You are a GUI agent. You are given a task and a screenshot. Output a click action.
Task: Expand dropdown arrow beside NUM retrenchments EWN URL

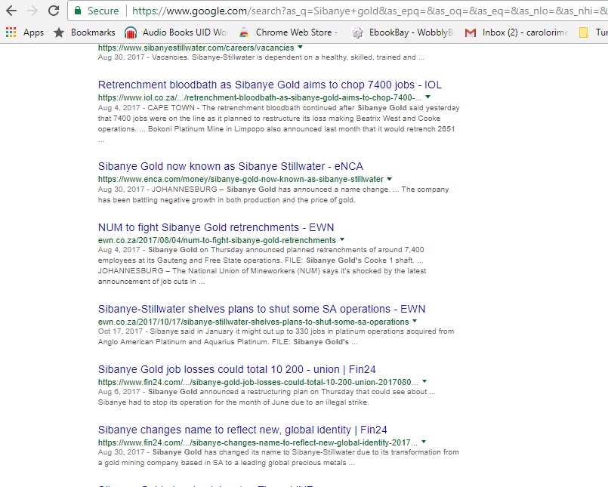point(342,240)
